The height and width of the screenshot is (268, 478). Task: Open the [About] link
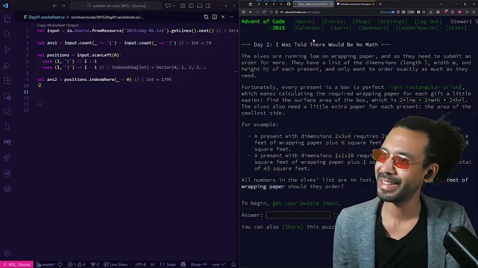[x=304, y=21]
